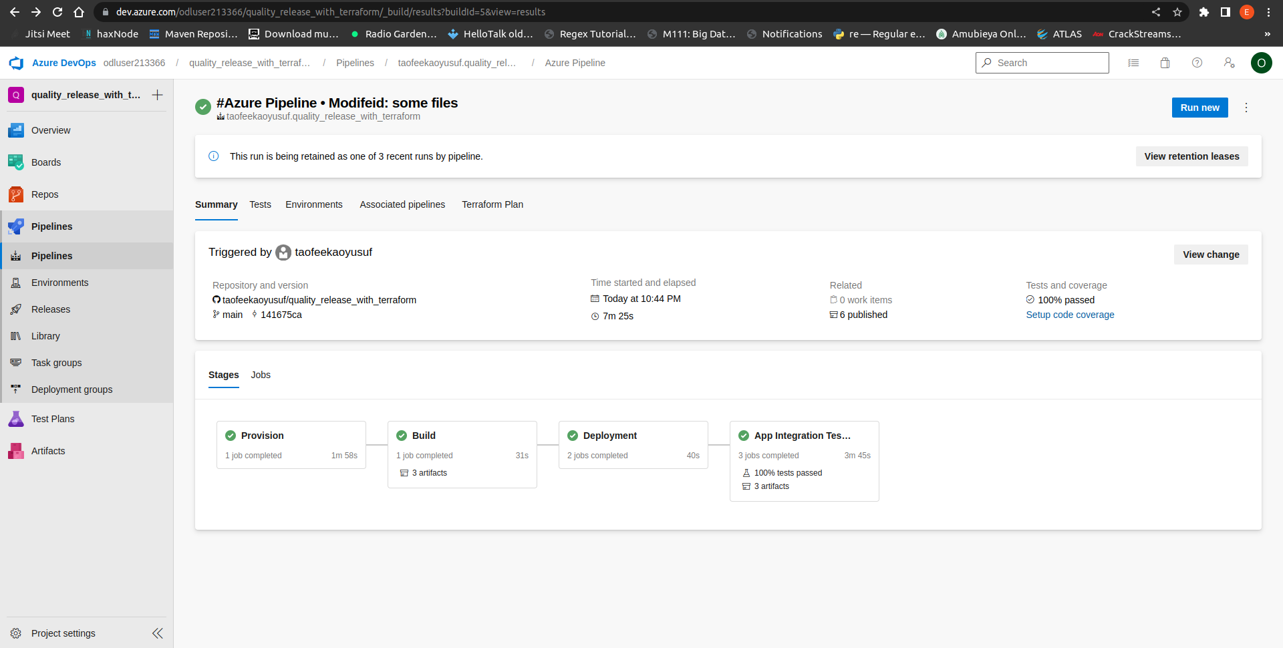Click the plus icon beside project name
1283x648 pixels.
[158, 95]
